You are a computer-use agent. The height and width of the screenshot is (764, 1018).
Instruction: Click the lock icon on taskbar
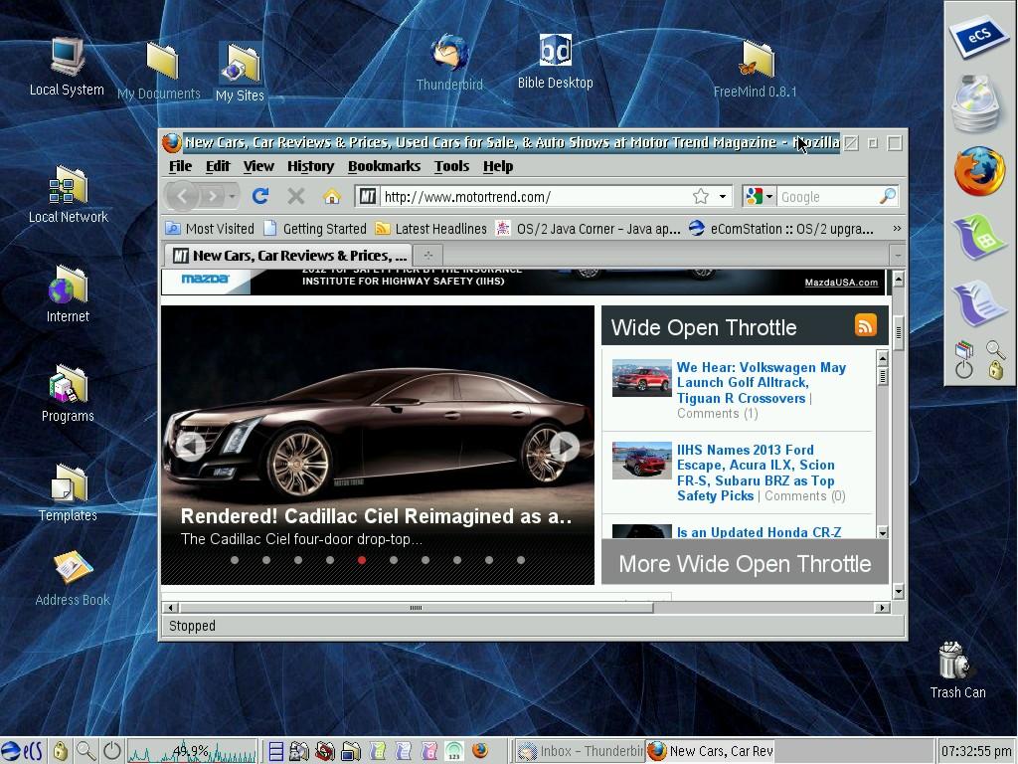60,752
